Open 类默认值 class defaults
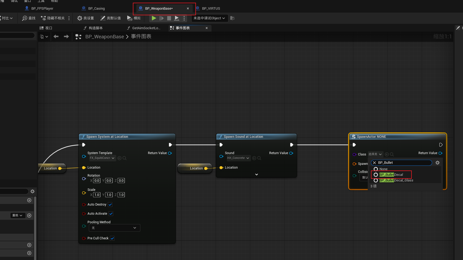 pos(111,18)
